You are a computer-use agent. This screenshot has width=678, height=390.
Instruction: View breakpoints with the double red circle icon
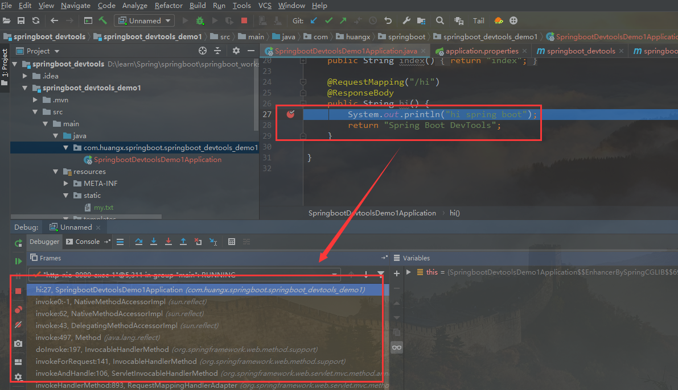tap(18, 310)
